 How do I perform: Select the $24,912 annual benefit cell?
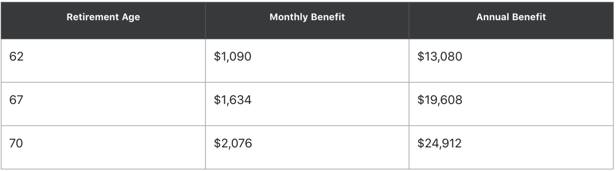pos(439,144)
